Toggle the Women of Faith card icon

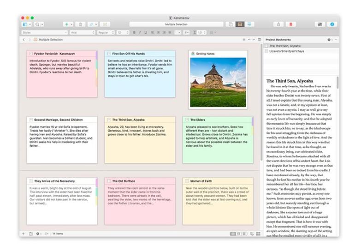point(187,181)
